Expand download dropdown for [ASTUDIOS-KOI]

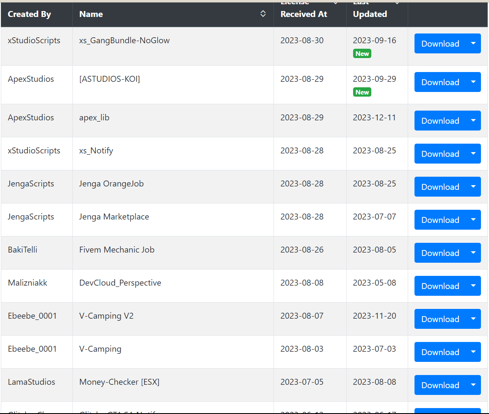coord(473,82)
